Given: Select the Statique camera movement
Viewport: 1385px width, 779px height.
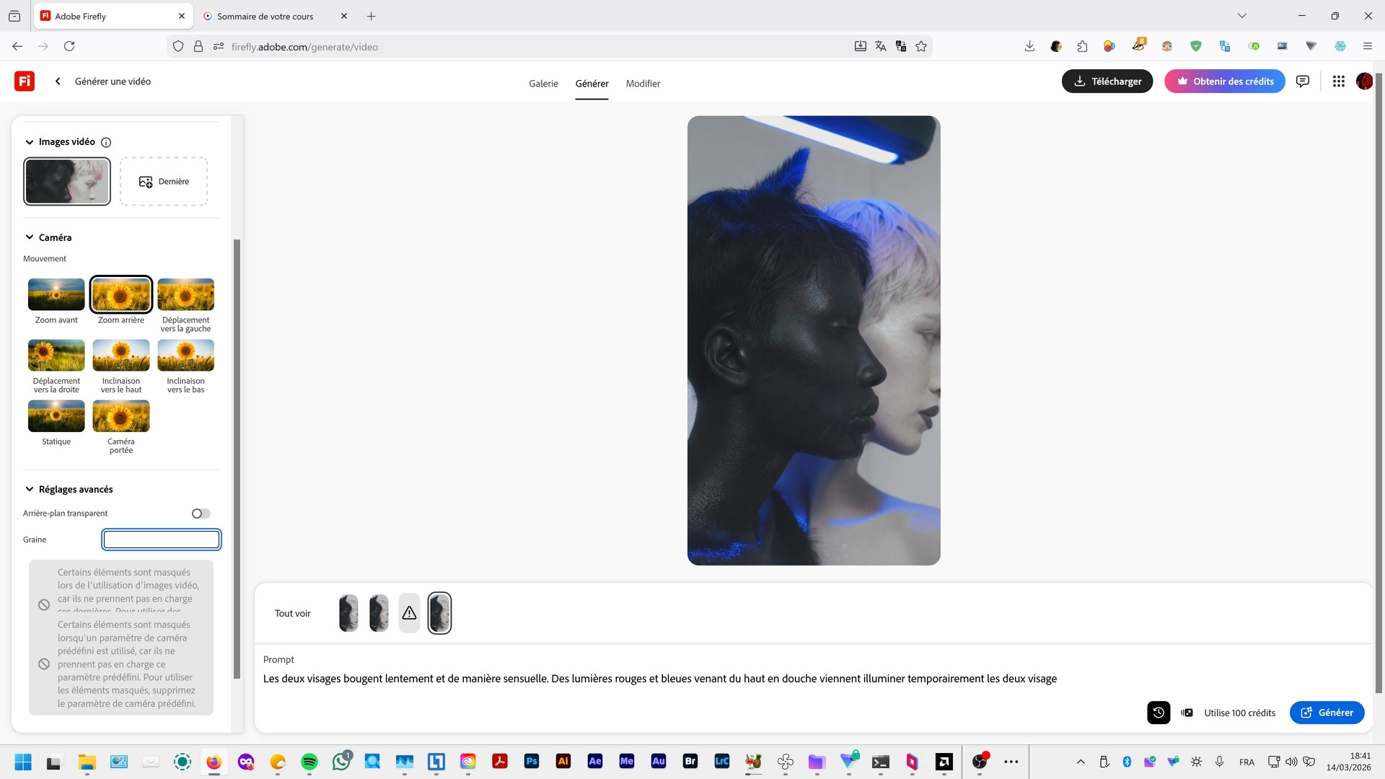Looking at the screenshot, I should (x=56, y=416).
